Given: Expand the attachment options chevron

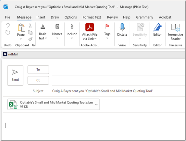Looking at the screenshot, I should tap(96, 104).
